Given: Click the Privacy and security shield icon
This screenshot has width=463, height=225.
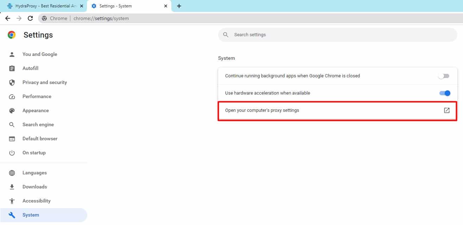Looking at the screenshot, I should [12, 82].
